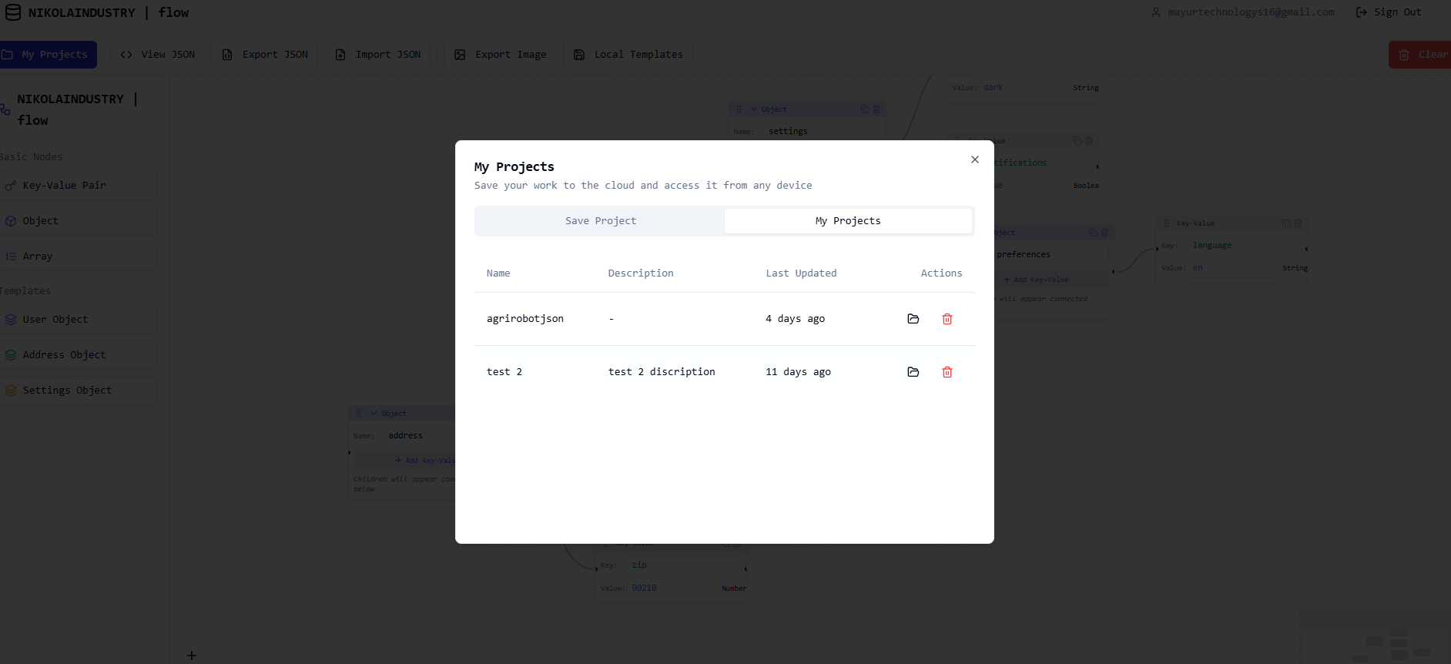Close the My Projects dialog
Screen dimensions: 1451x664
click(974, 159)
